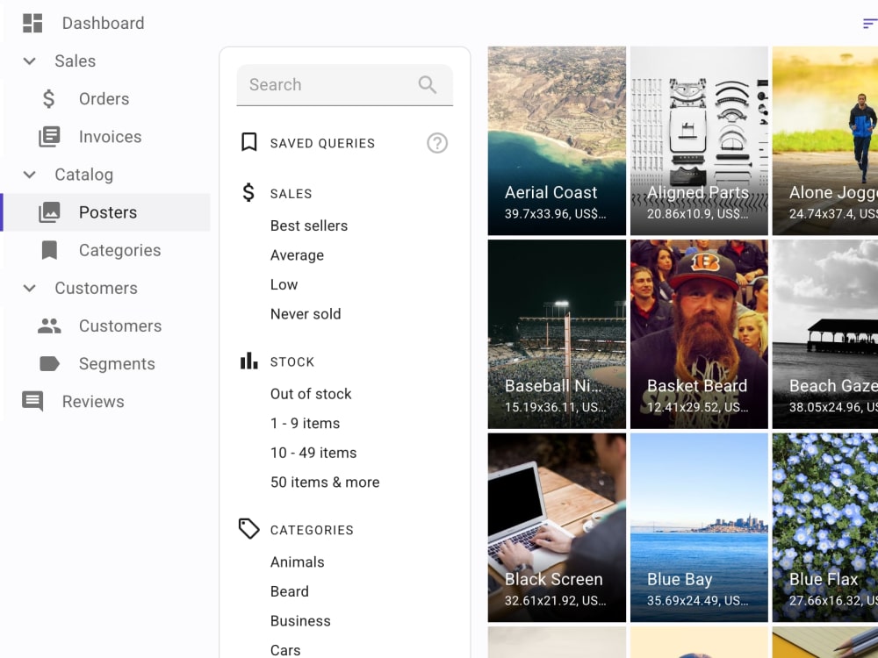Open the Beach Gazebo poster
Image resolution: width=878 pixels, height=658 pixels.
825,334
